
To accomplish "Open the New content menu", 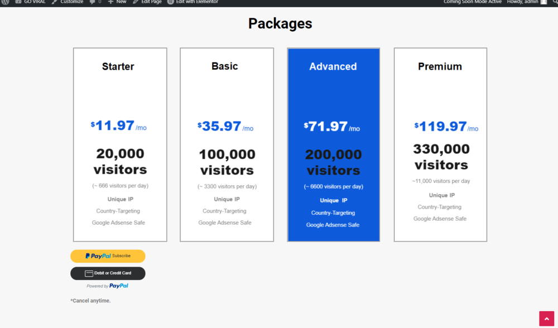I will pos(117,2).
